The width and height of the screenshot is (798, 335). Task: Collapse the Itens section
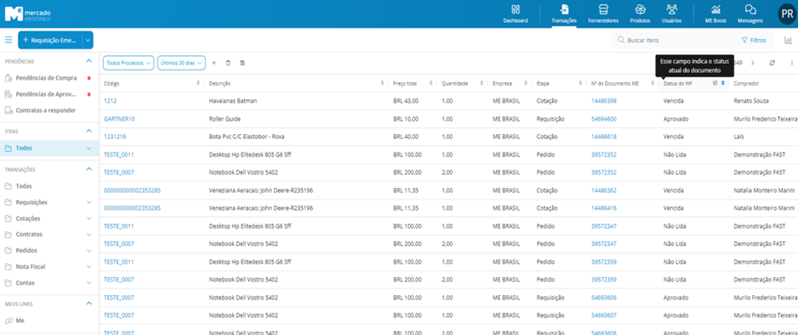89,131
